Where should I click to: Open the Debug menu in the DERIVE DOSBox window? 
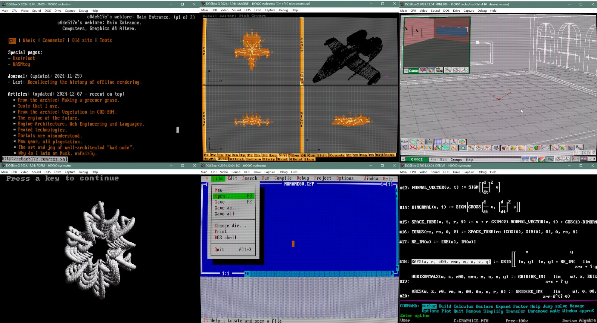(482, 172)
